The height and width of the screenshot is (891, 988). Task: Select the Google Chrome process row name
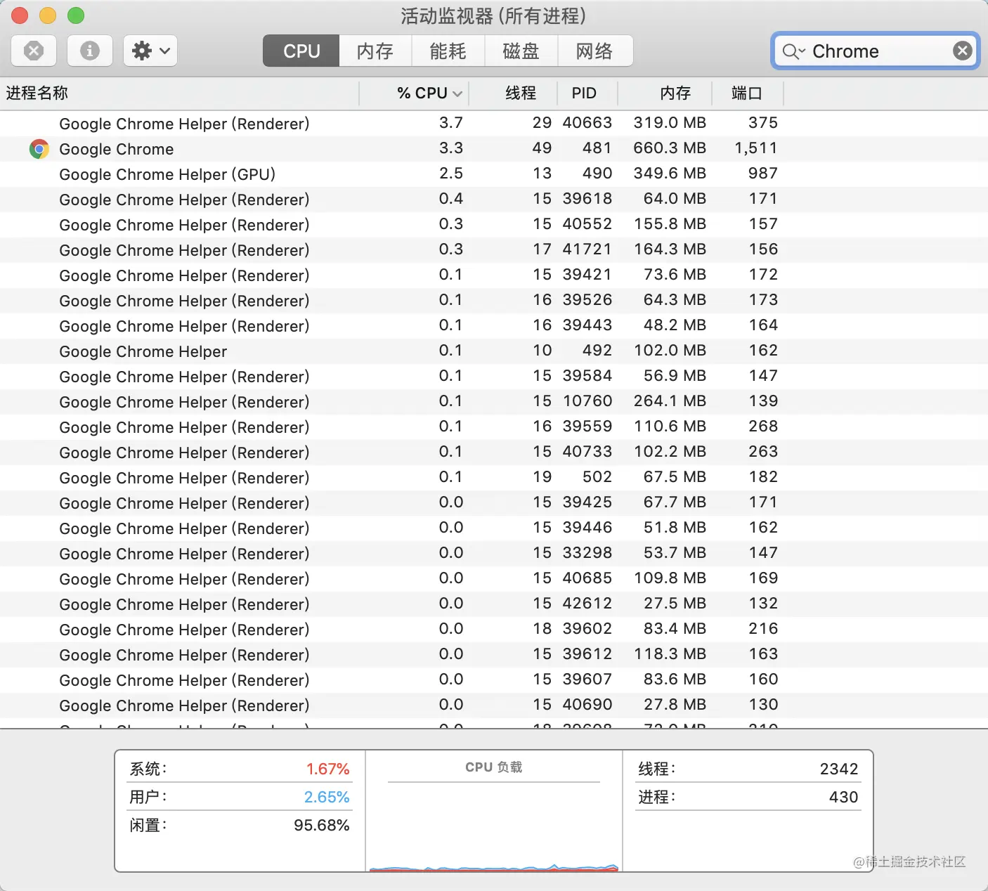pos(117,149)
